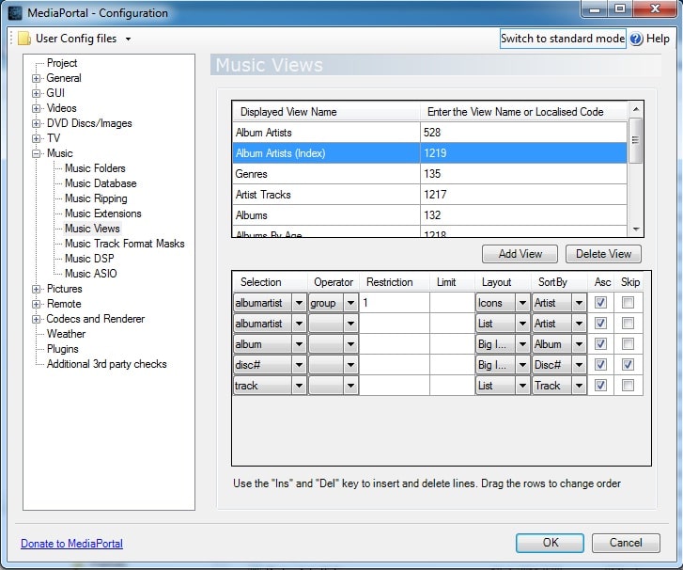Open Selection dropdown in first albumartist row

pyautogui.click(x=299, y=303)
